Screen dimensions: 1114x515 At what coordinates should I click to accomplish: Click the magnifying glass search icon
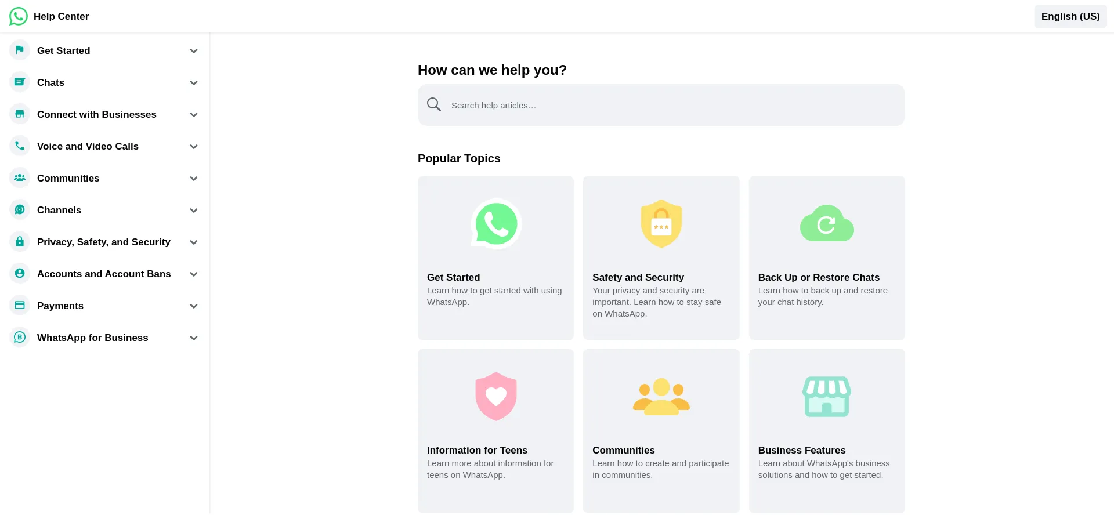(x=434, y=105)
